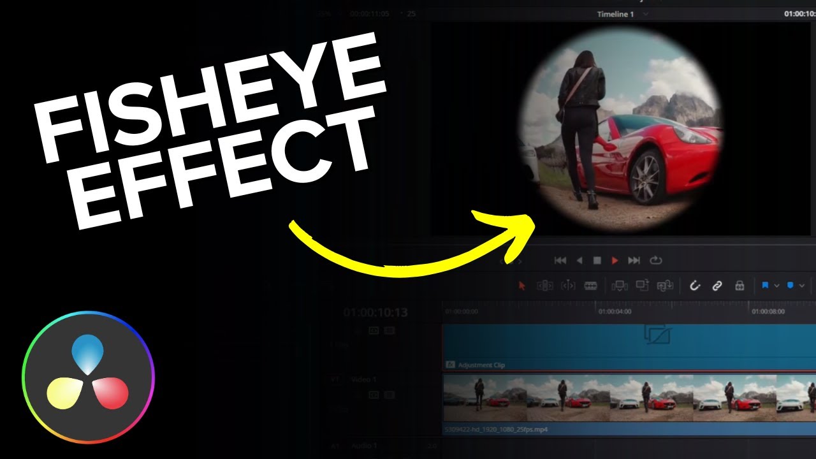Select the Audio 1 track header label

point(364,446)
